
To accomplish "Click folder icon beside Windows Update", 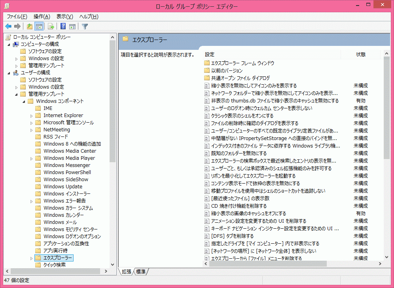I will click(38, 186).
